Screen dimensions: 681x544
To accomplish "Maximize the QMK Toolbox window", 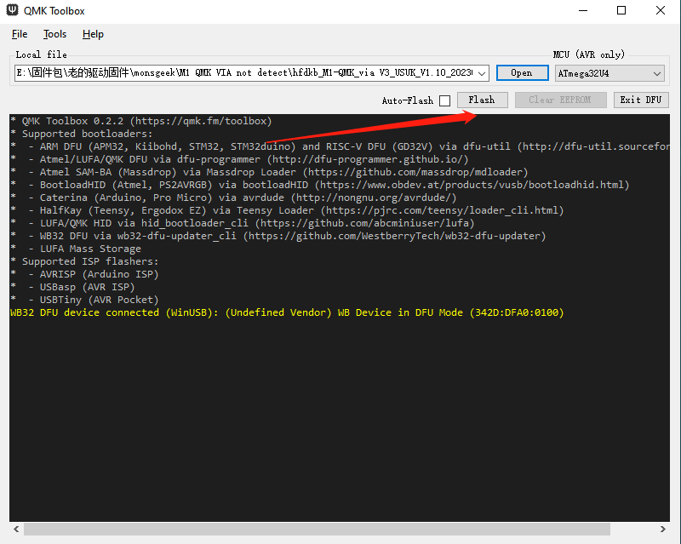I will 621,10.
